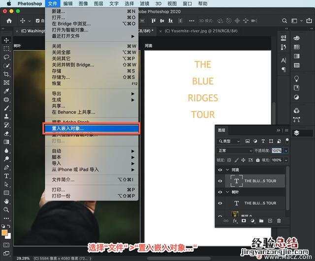315x261 pixels.
Task: Toggle layer filtering on/off switch
Action: [287, 141]
